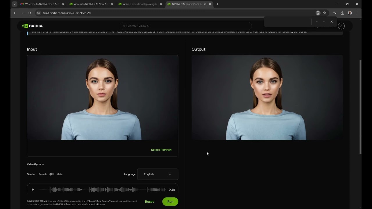Click the page vertical scrollbar

coord(360,107)
